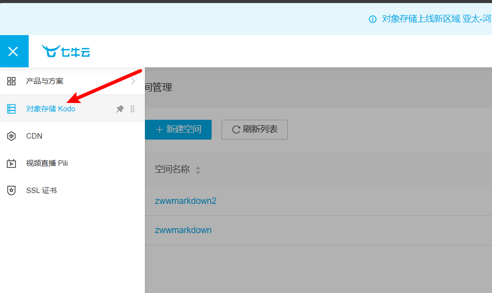Click the 产品与方案 grid icon
This screenshot has height=293, width=492.
(x=11, y=81)
